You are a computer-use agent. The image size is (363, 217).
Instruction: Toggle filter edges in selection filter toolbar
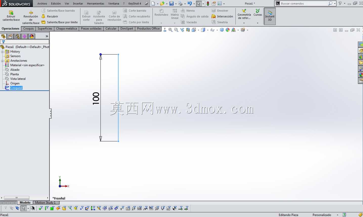tap(47, 208)
